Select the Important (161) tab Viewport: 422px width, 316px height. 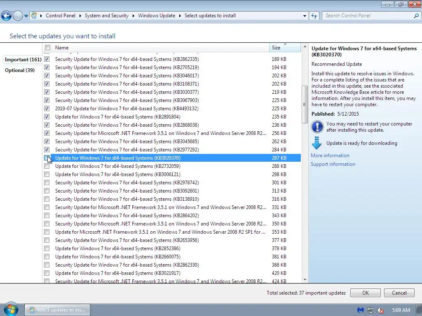[23, 60]
